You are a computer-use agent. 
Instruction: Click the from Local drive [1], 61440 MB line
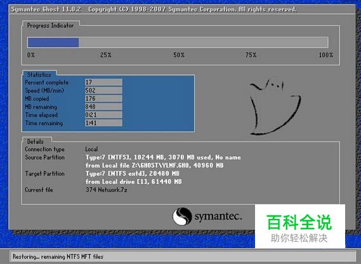pyautogui.click(x=133, y=181)
